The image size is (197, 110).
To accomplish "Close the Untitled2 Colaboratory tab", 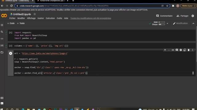I will point(33,1).
